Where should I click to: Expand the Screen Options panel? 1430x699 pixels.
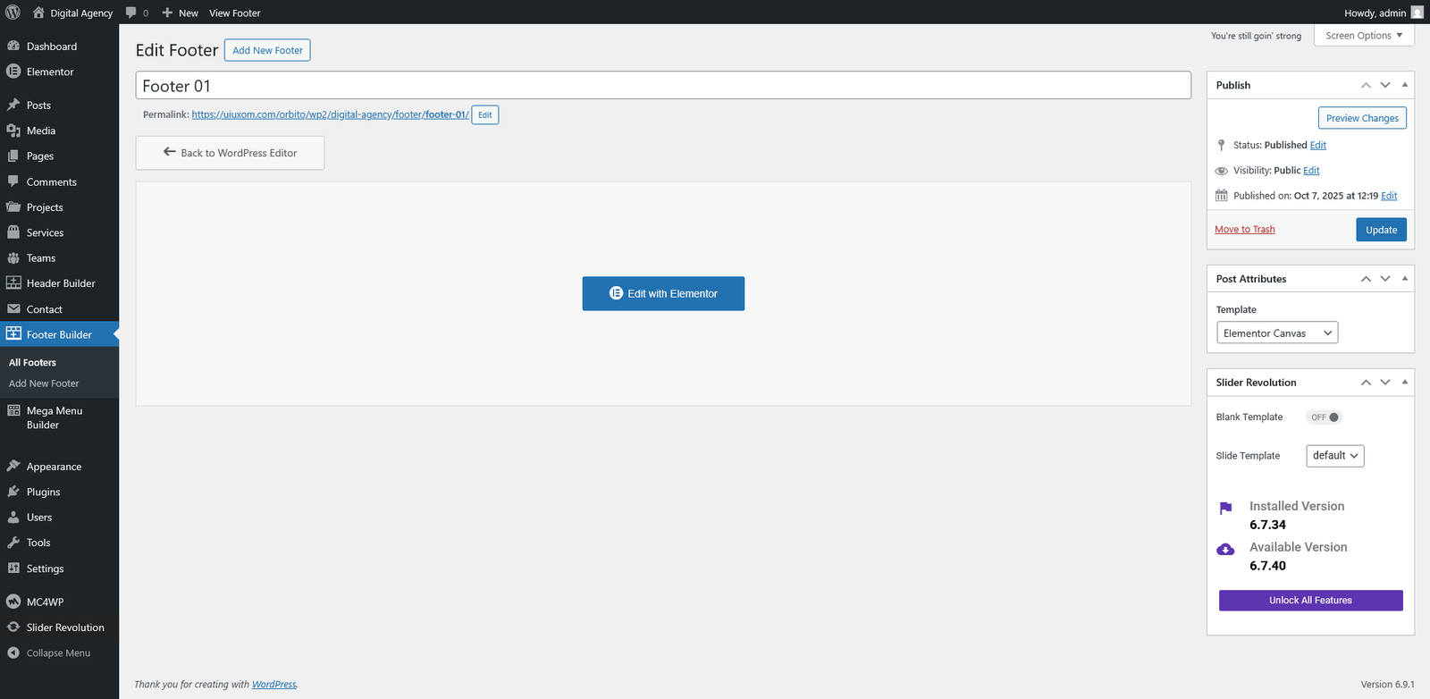click(1364, 36)
